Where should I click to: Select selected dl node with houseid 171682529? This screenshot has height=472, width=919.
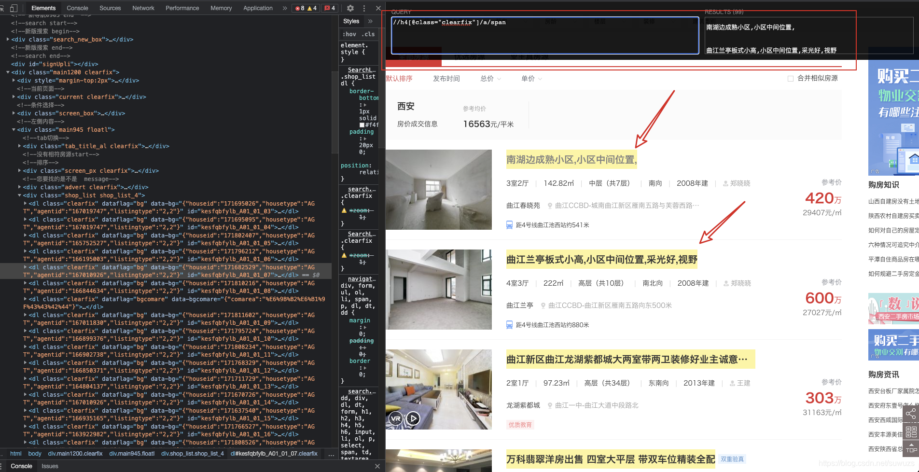(x=166, y=271)
